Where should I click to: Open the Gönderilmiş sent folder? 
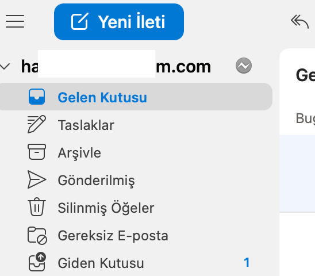click(x=136, y=180)
